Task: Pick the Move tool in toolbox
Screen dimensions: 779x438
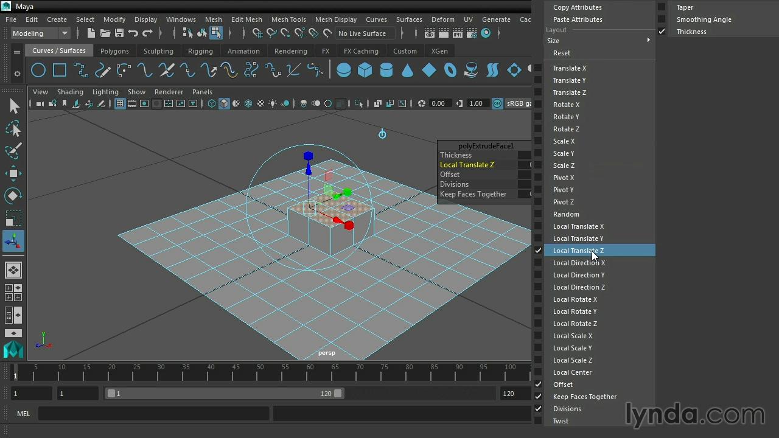Action: (x=13, y=173)
